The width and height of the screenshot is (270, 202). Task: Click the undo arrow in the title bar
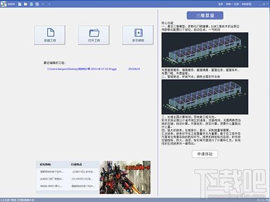(x=43, y=4)
